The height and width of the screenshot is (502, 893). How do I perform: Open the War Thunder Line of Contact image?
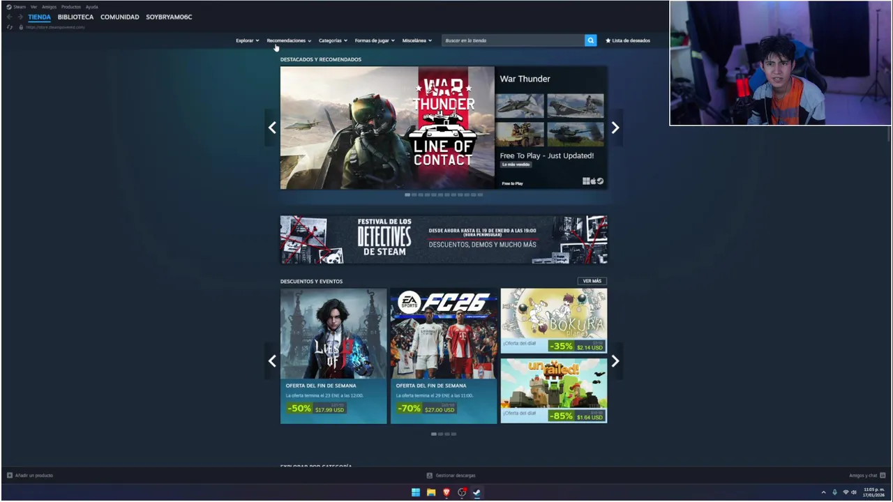(x=387, y=128)
